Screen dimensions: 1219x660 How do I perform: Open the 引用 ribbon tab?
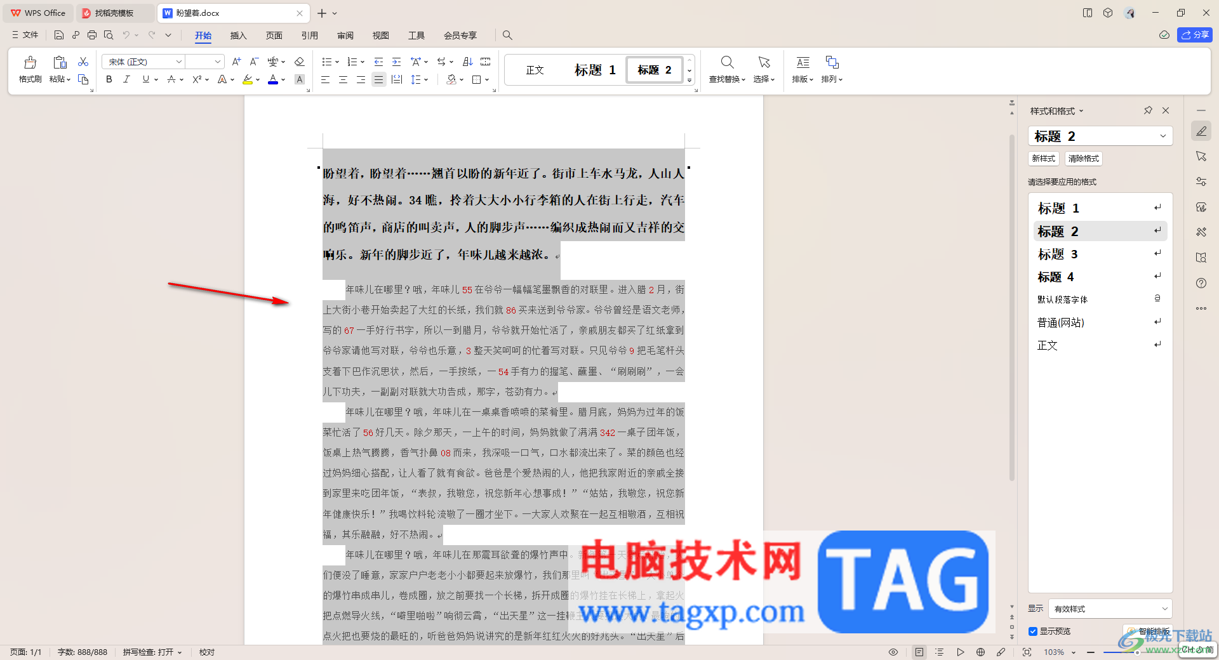pyautogui.click(x=310, y=36)
